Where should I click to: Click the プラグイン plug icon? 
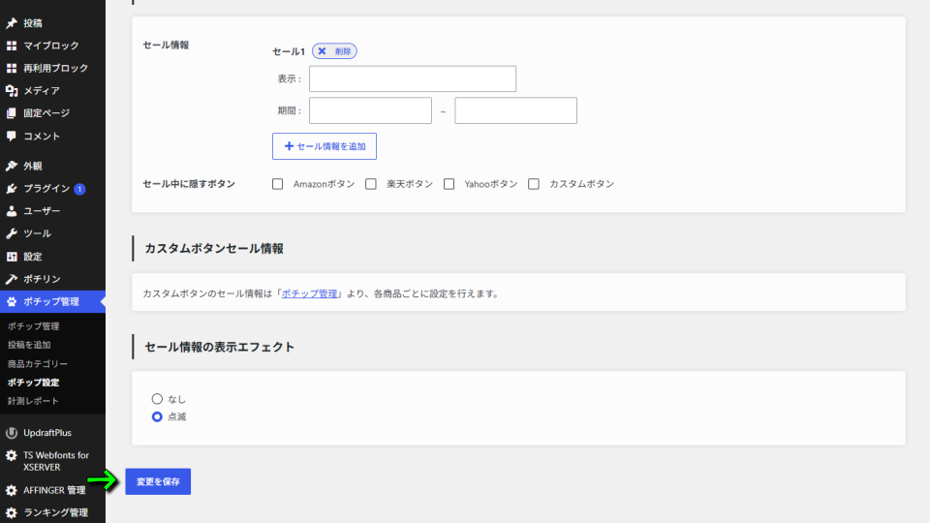(12, 189)
